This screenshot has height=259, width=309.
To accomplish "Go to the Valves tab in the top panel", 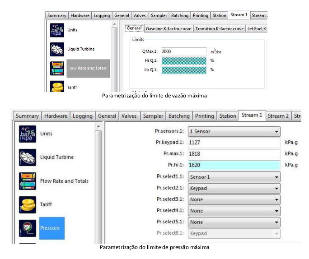I will 140,15.
